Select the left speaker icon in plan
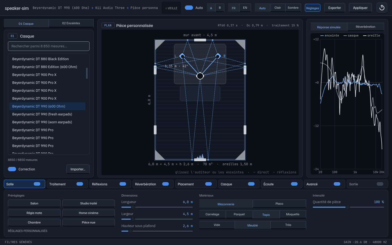The width and height of the screenshot is (392, 245). tap(182, 56)
